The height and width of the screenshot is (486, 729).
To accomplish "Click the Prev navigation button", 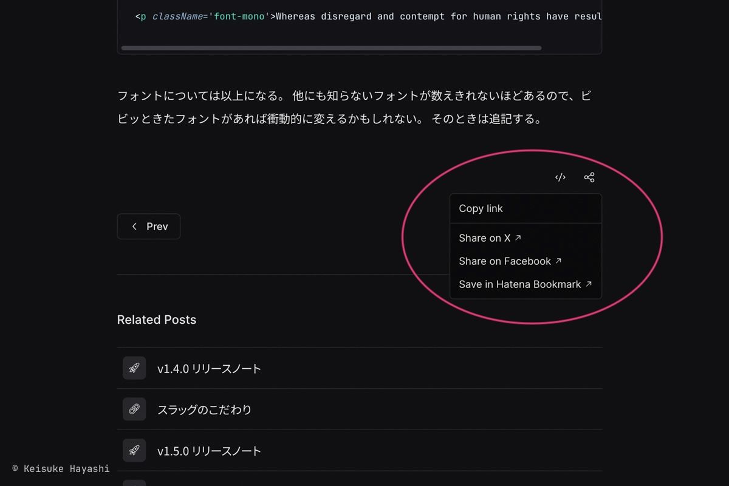I will point(148,226).
